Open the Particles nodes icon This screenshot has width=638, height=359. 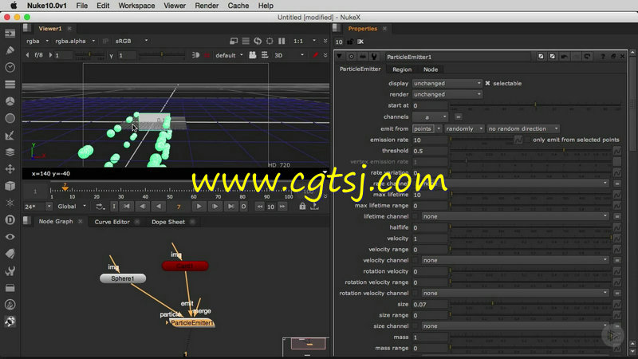coord(10,203)
